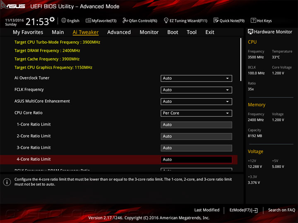Click Target CPU Turbo-Mode Frequency text

point(57,42)
